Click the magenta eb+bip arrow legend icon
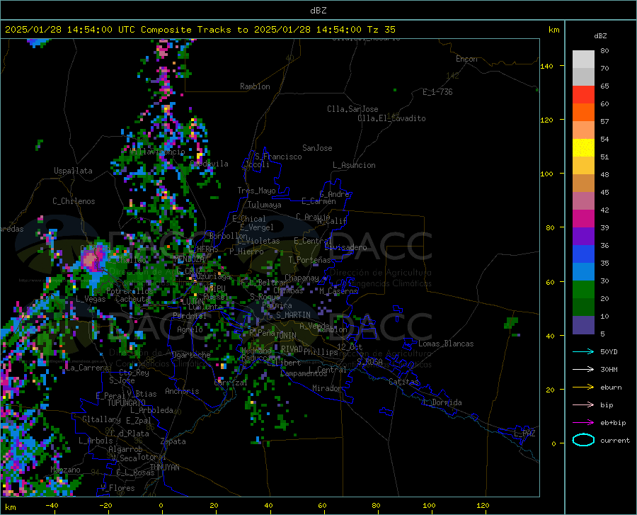The width and height of the screenshot is (637, 515). click(583, 423)
